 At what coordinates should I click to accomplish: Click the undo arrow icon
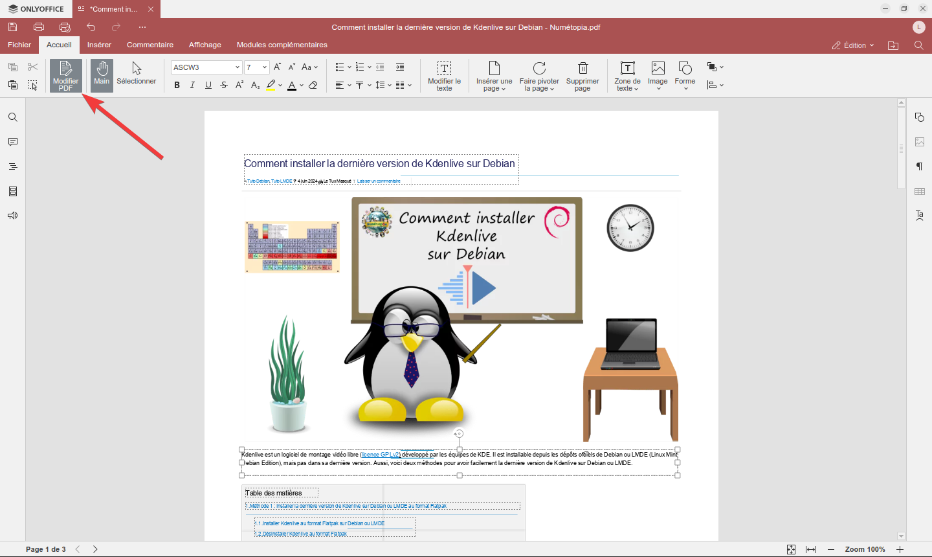(91, 27)
